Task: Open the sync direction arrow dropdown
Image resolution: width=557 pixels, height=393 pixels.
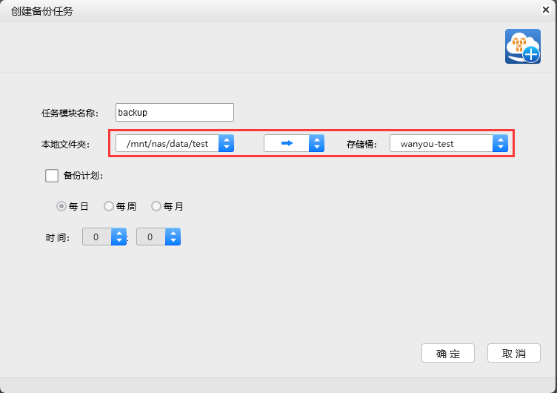Action: 316,143
